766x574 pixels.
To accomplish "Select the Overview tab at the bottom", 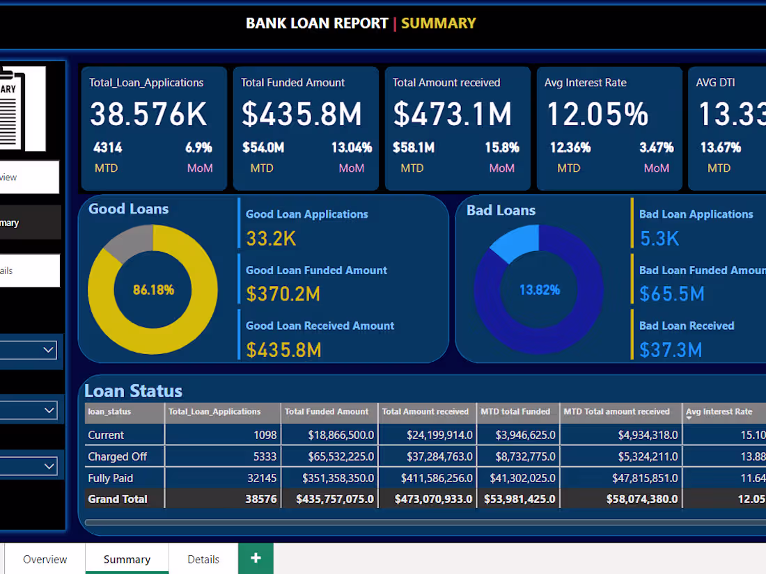I will click(x=44, y=559).
